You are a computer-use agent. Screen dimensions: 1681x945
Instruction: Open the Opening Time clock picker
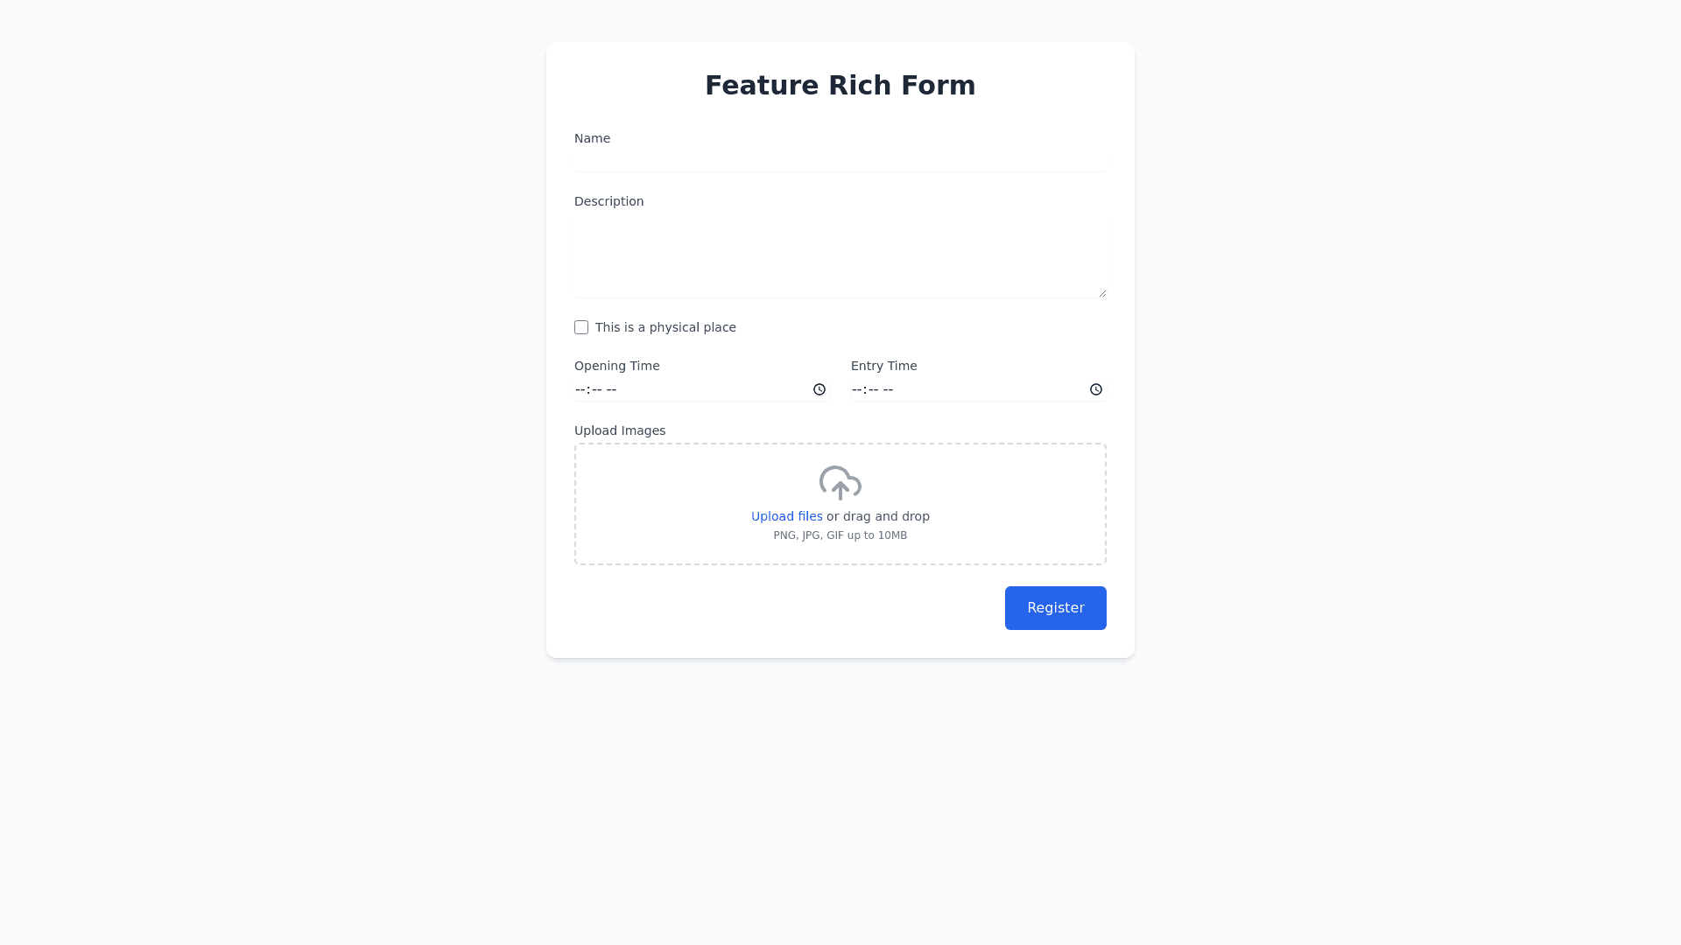coord(819,389)
